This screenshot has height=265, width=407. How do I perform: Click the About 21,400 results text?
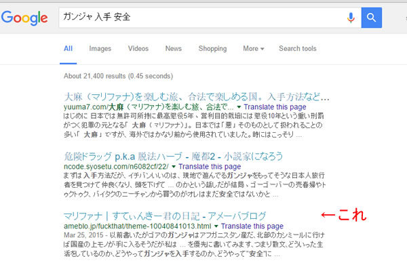(118, 76)
